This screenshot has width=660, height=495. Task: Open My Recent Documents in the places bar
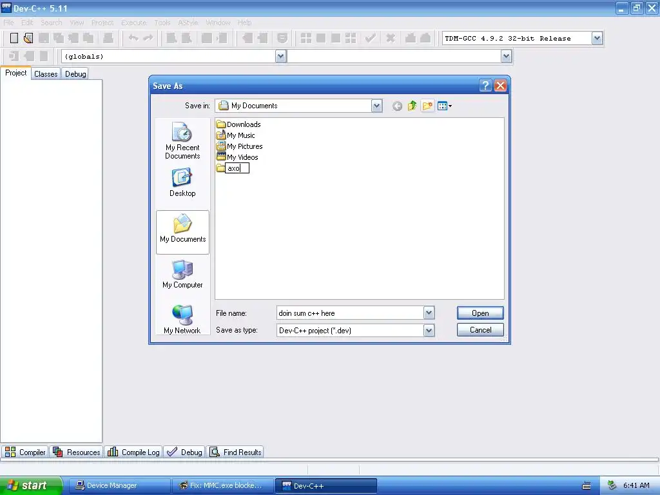(182, 141)
